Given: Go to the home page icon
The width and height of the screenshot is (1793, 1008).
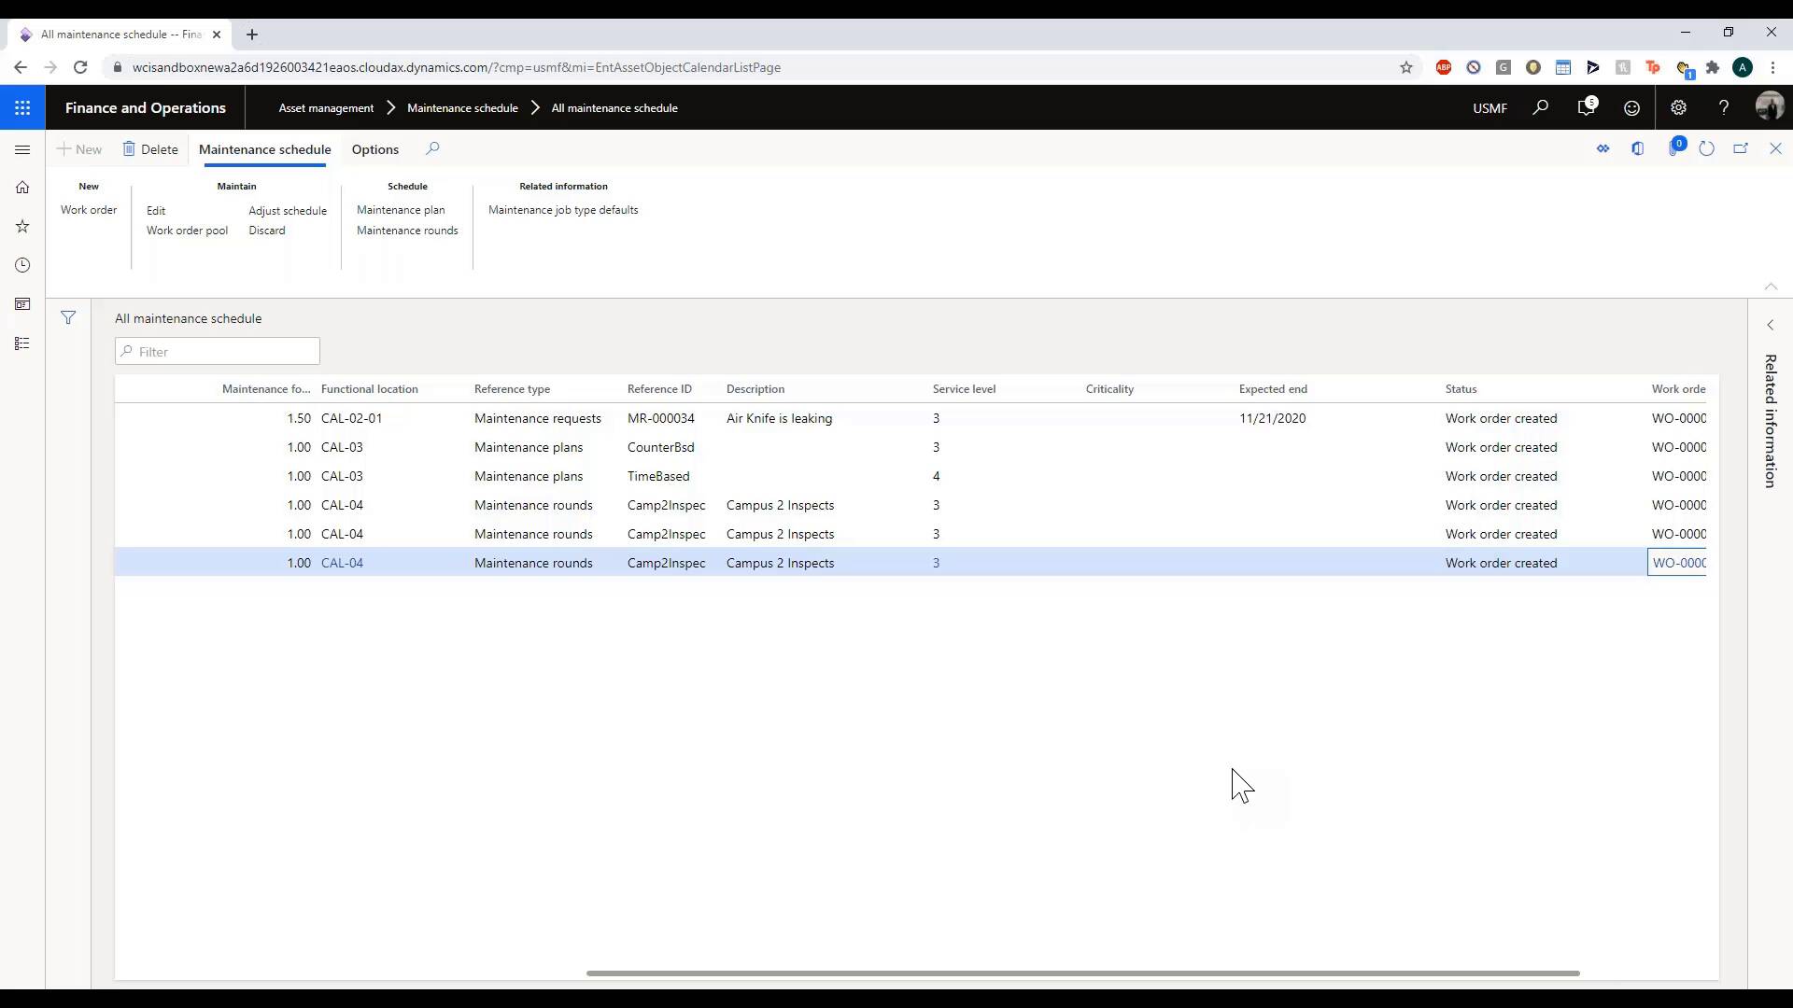Looking at the screenshot, I should click(22, 188).
